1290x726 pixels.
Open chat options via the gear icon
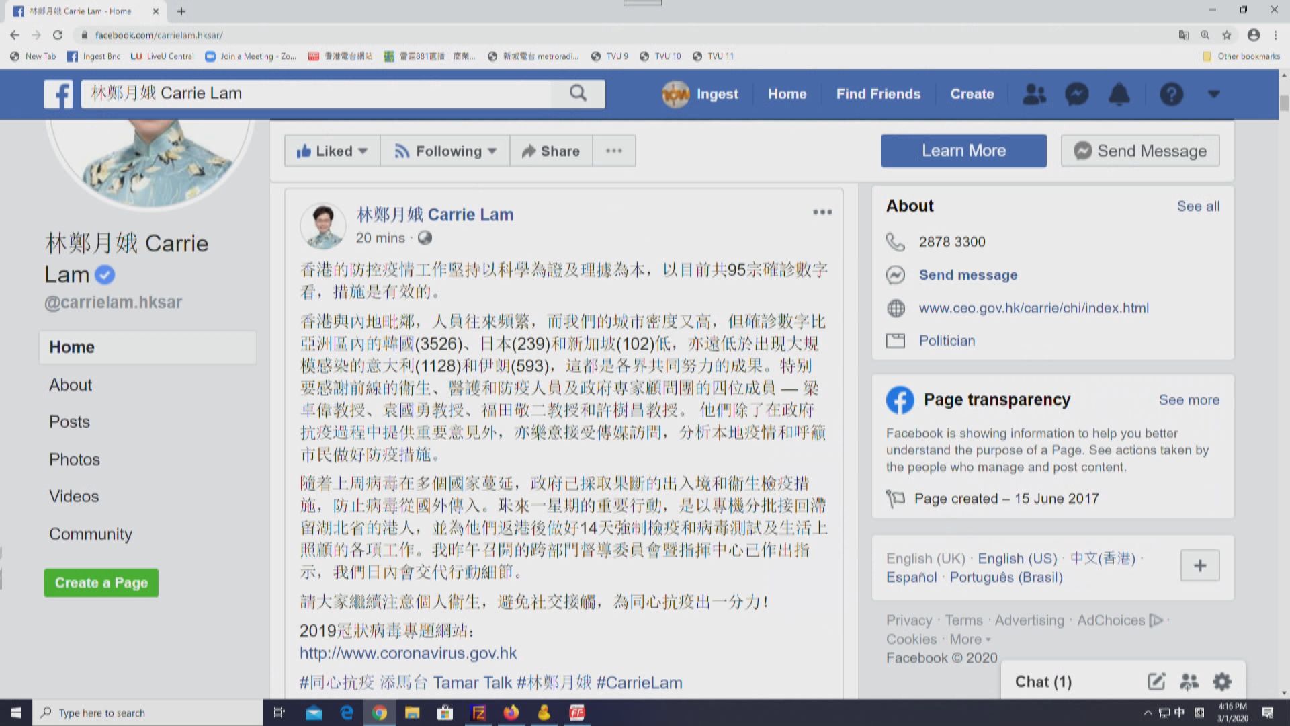1221,681
